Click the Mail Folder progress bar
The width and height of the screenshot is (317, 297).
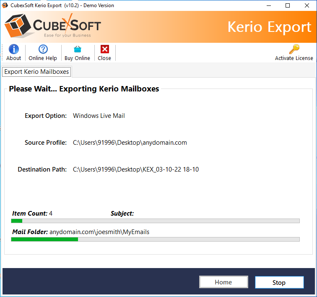[155, 240]
